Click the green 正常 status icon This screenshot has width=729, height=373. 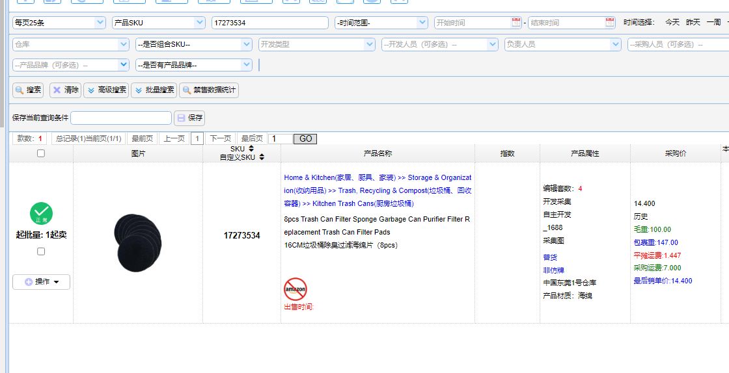click(x=42, y=214)
